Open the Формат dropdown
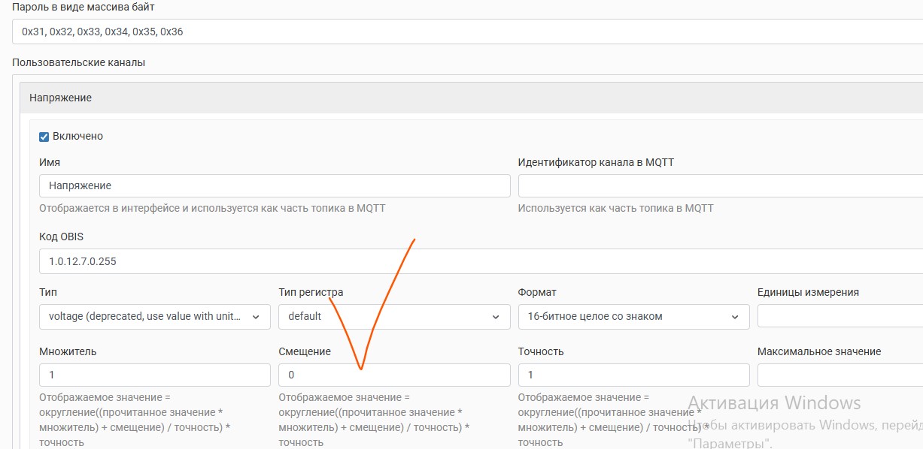The height and width of the screenshot is (449, 923). [633, 316]
